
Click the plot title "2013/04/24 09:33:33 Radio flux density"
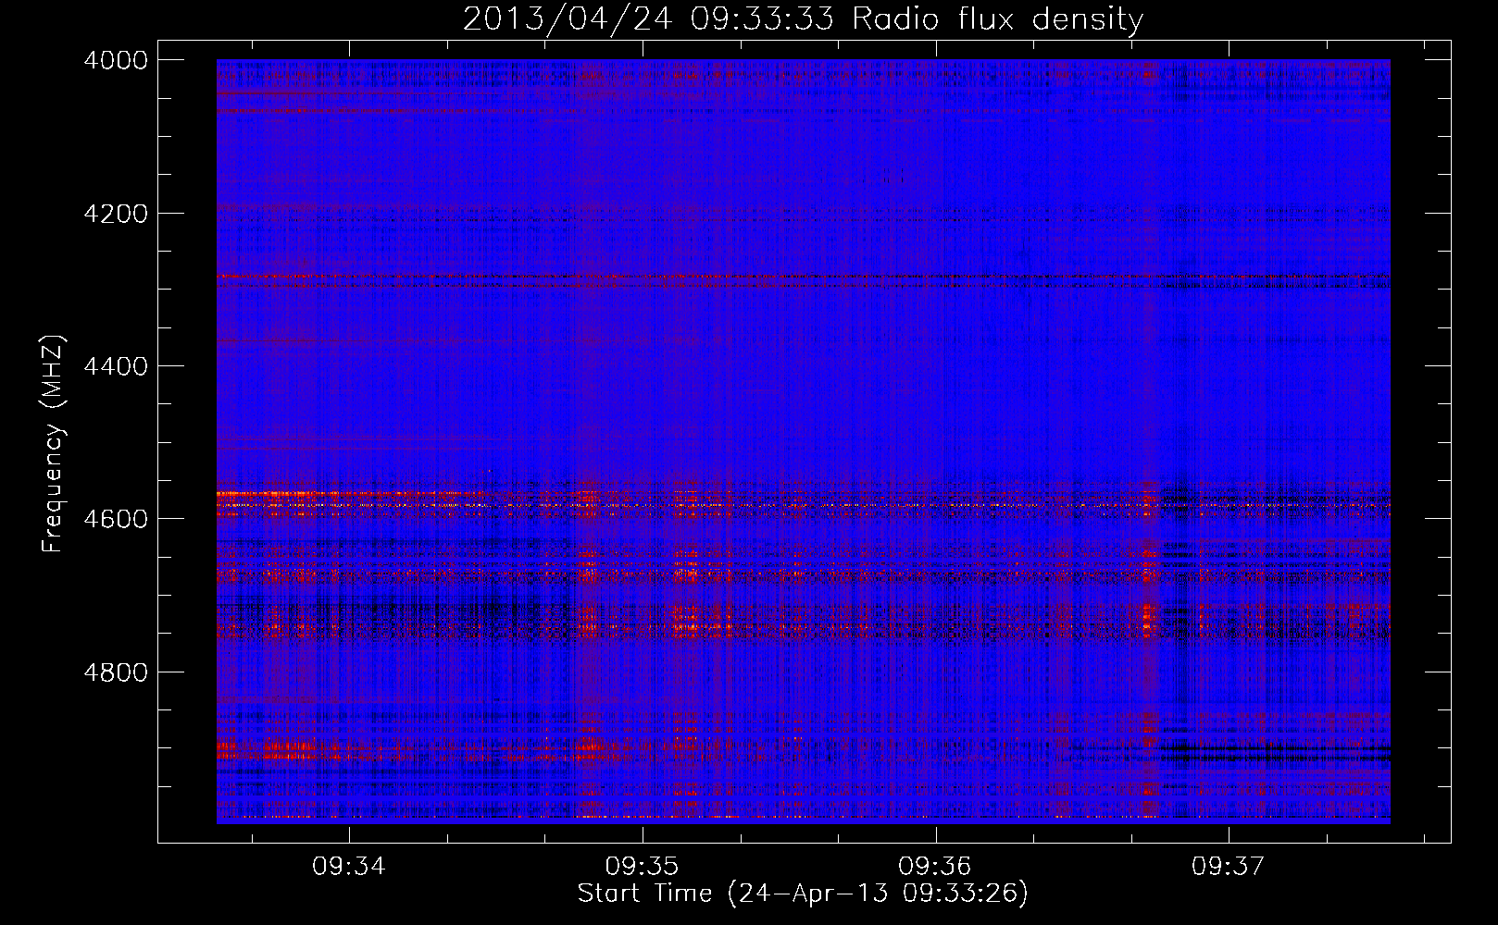803,19
